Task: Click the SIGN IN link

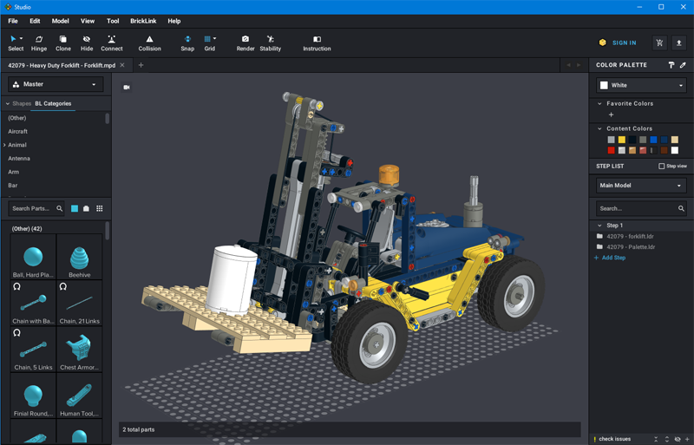Action: [x=624, y=43]
